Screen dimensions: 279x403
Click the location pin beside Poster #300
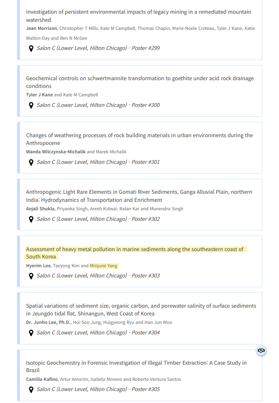(31, 105)
